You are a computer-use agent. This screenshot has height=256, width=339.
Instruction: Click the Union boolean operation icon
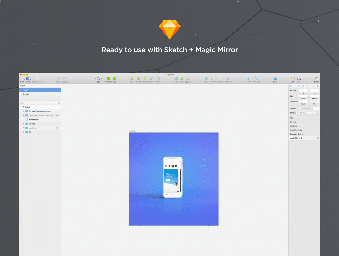pos(206,79)
